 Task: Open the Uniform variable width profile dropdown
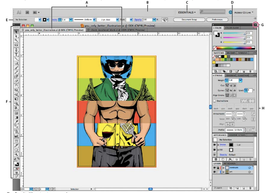[x=94, y=20]
